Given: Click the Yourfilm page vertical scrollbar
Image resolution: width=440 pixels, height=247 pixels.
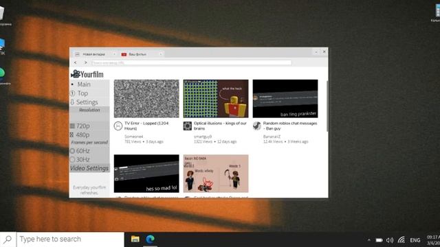Looking at the screenshot, I should (x=327, y=106).
